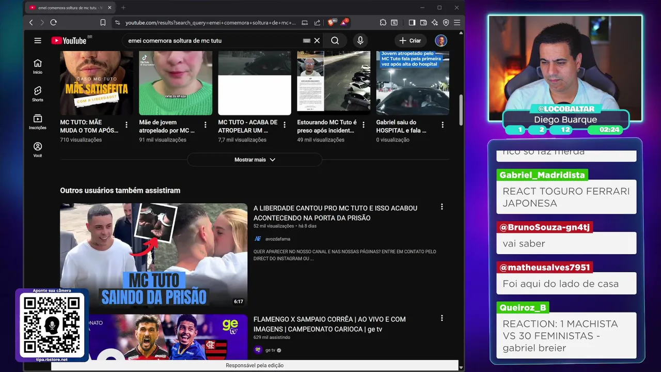Click the '629 mil assistindo' text

tap(272, 337)
